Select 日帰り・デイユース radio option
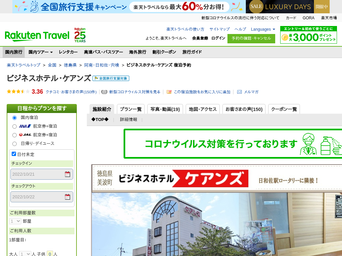Viewport: 342px width, 256px height. 14,144
